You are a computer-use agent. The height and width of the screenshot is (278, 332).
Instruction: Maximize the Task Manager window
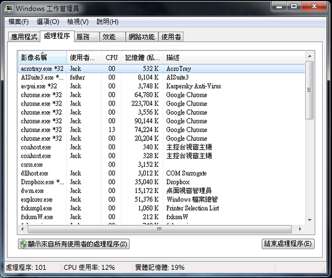click(x=294, y=6)
